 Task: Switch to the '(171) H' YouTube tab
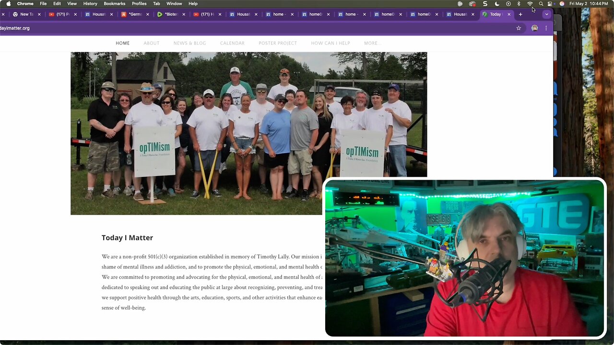[x=206, y=14]
